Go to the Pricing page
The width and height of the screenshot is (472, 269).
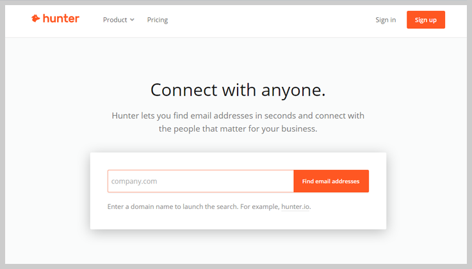click(x=158, y=20)
